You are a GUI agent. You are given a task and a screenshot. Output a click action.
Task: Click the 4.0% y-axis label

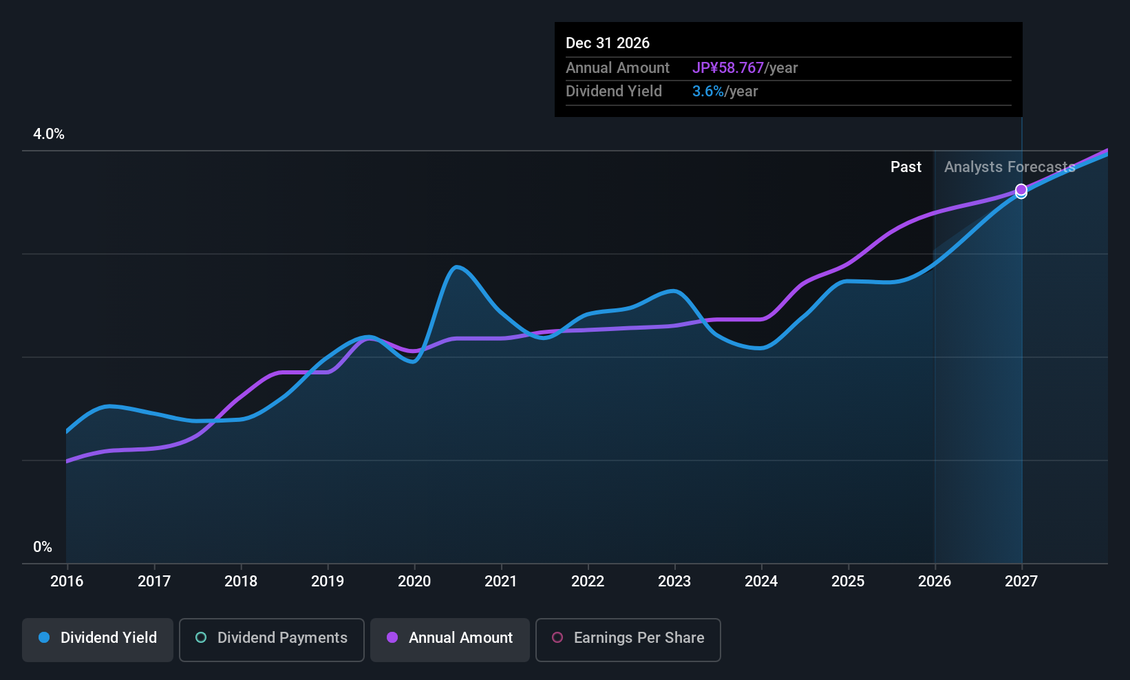(49, 134)
